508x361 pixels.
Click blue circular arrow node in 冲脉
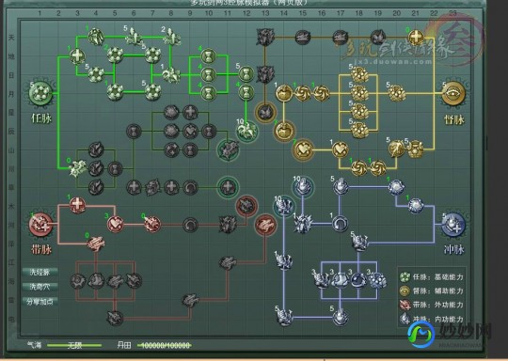(341, 224)
